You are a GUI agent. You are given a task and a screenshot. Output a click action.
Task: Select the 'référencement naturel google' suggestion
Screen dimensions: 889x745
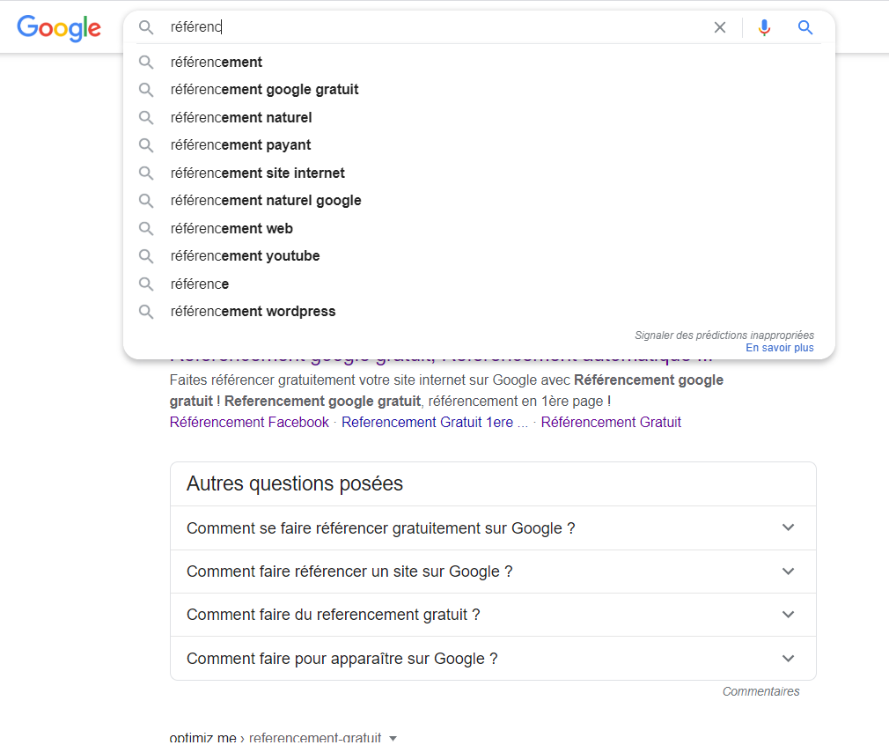click(x=266, y=200)
